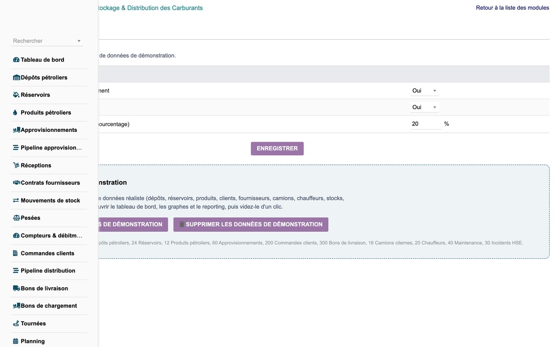The width and height of the screenshot is (555, 347).
Task: Click the percentage input field showing 20
Action: tap(425, 124)
